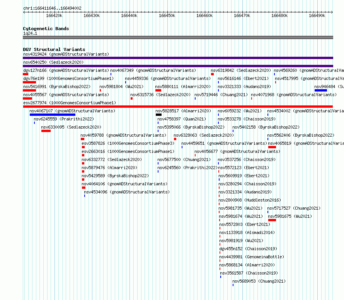Click nsv5572123 (Ebert2021) label
Screen dimensions: 344x300
(x=244, y=168)
